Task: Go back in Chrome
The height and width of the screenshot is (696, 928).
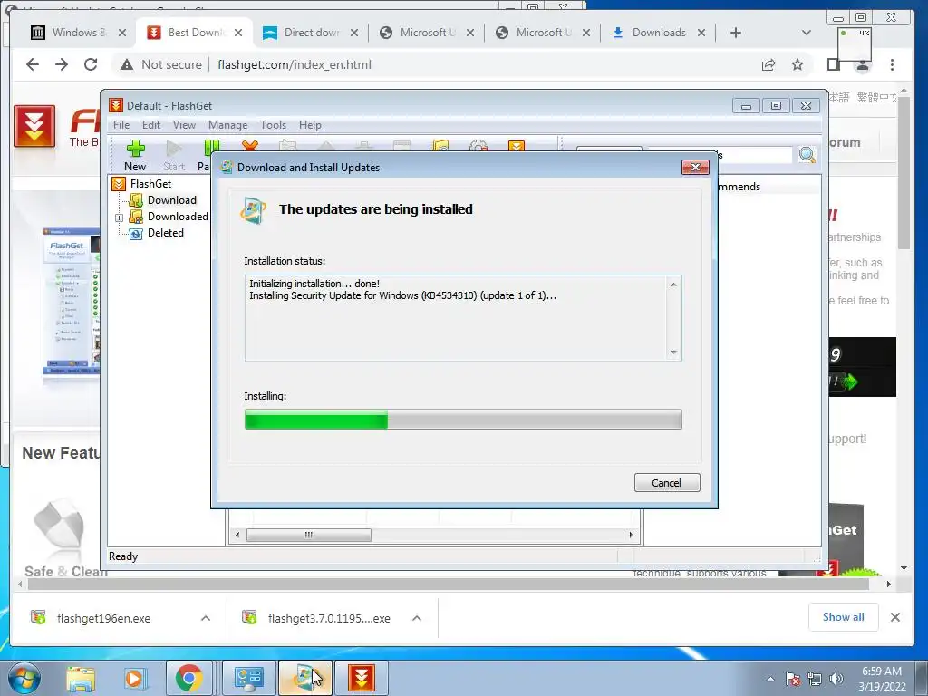Action: (x=33, y=64)
